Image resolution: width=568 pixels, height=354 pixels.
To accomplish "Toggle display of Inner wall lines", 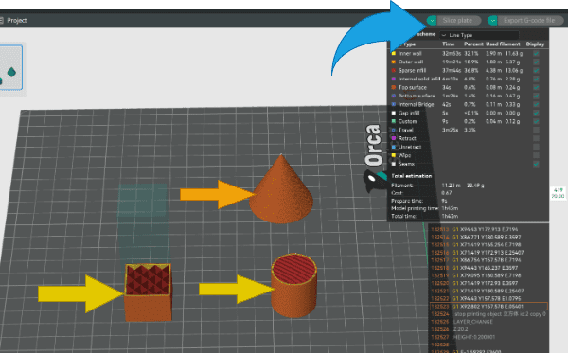I will [x=536, y=54].
